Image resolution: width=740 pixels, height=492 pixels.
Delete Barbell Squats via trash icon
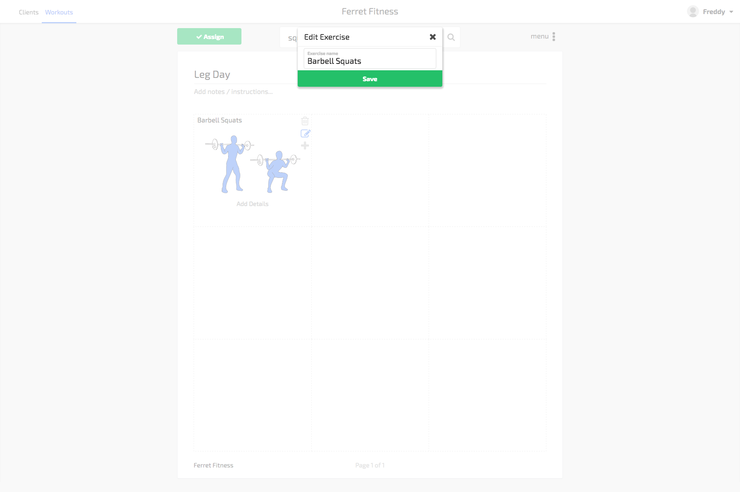click(x=305, y=120)
